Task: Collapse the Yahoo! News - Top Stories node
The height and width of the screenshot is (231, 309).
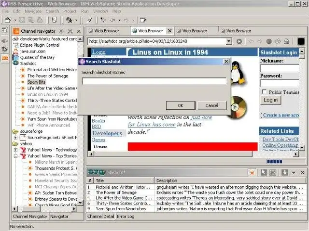Action: 15,156
